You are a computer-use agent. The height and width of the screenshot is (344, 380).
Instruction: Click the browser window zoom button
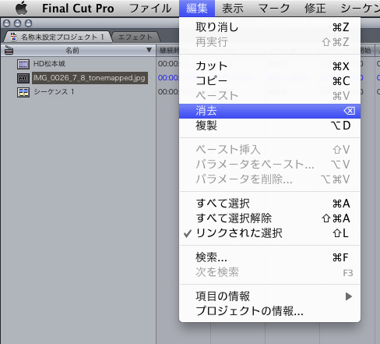click(28, 23)
